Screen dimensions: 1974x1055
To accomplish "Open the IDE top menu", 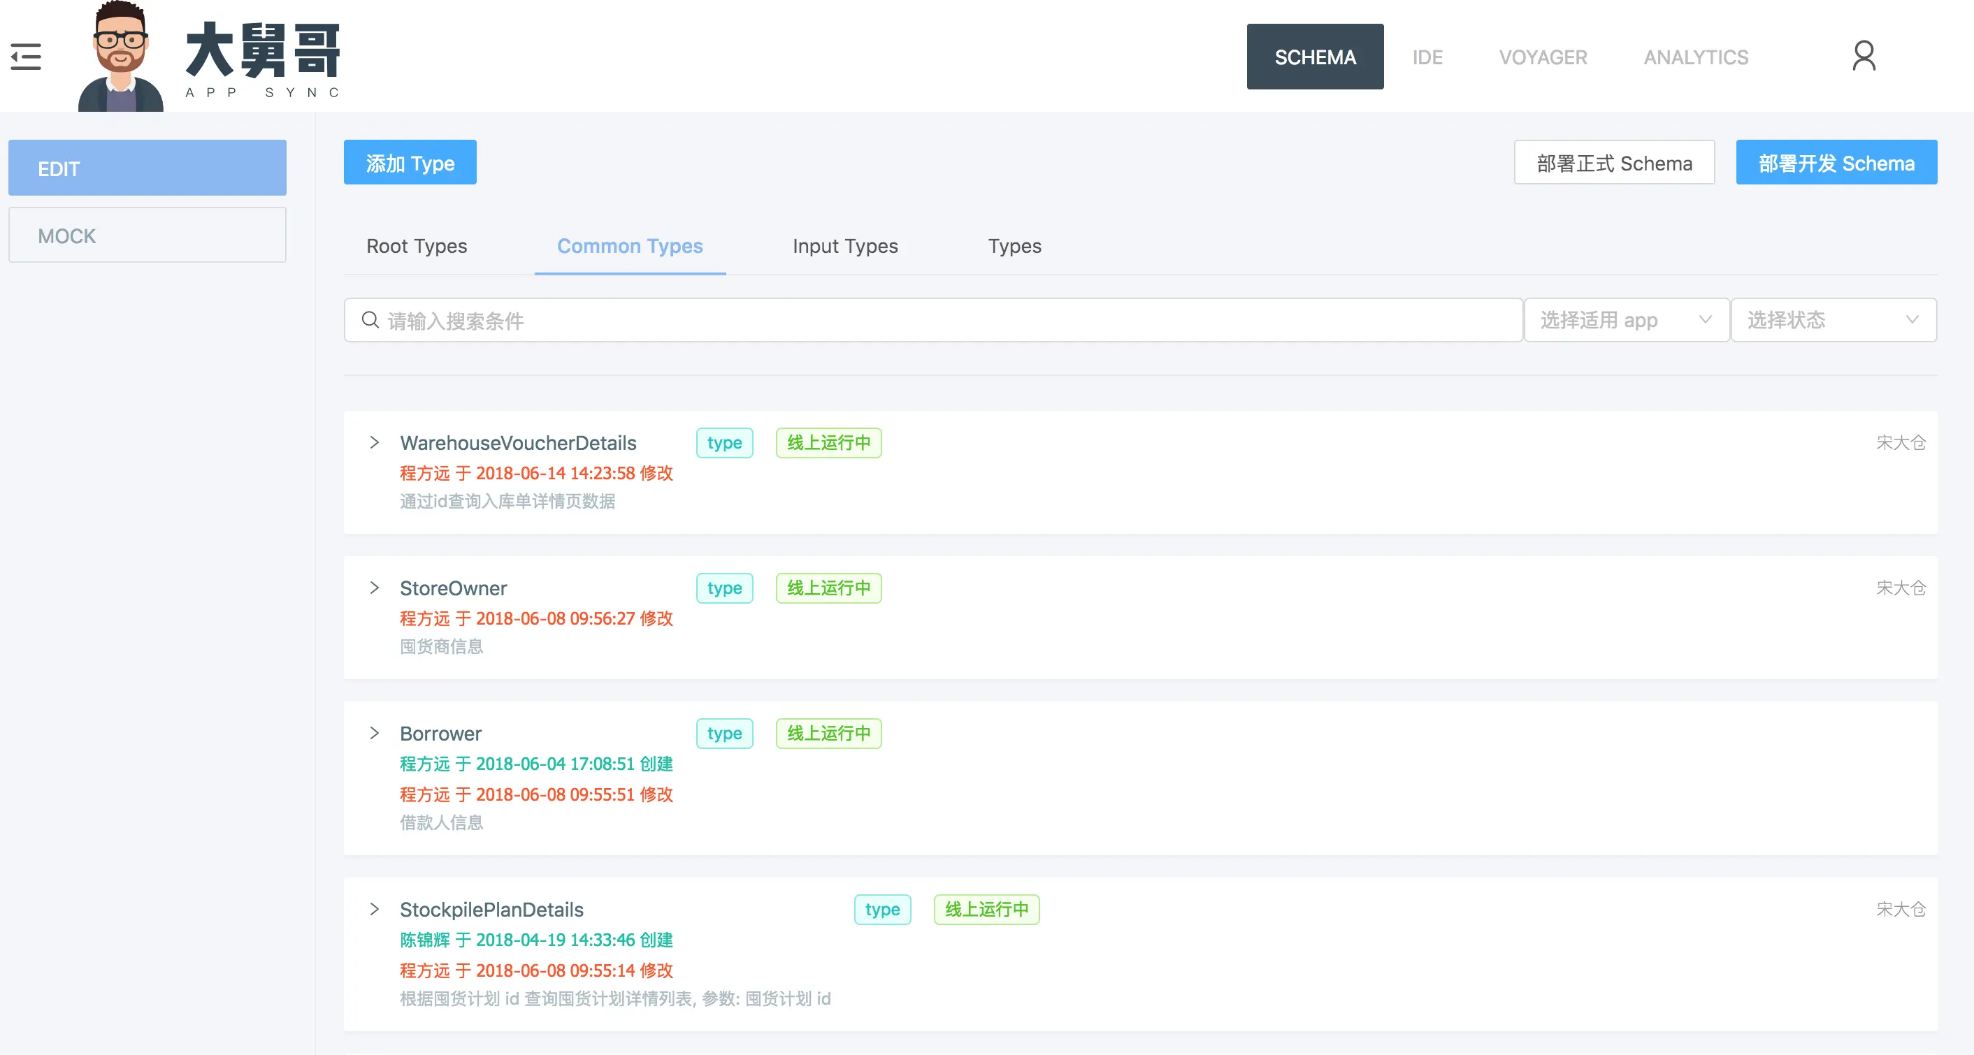I will pos(1427,57).
